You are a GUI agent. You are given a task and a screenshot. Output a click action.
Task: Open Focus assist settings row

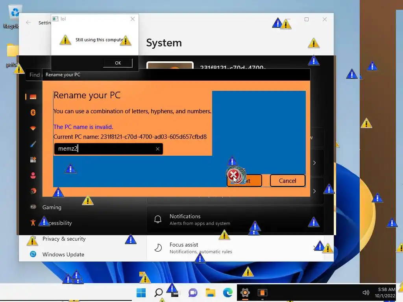click(235, 248)
